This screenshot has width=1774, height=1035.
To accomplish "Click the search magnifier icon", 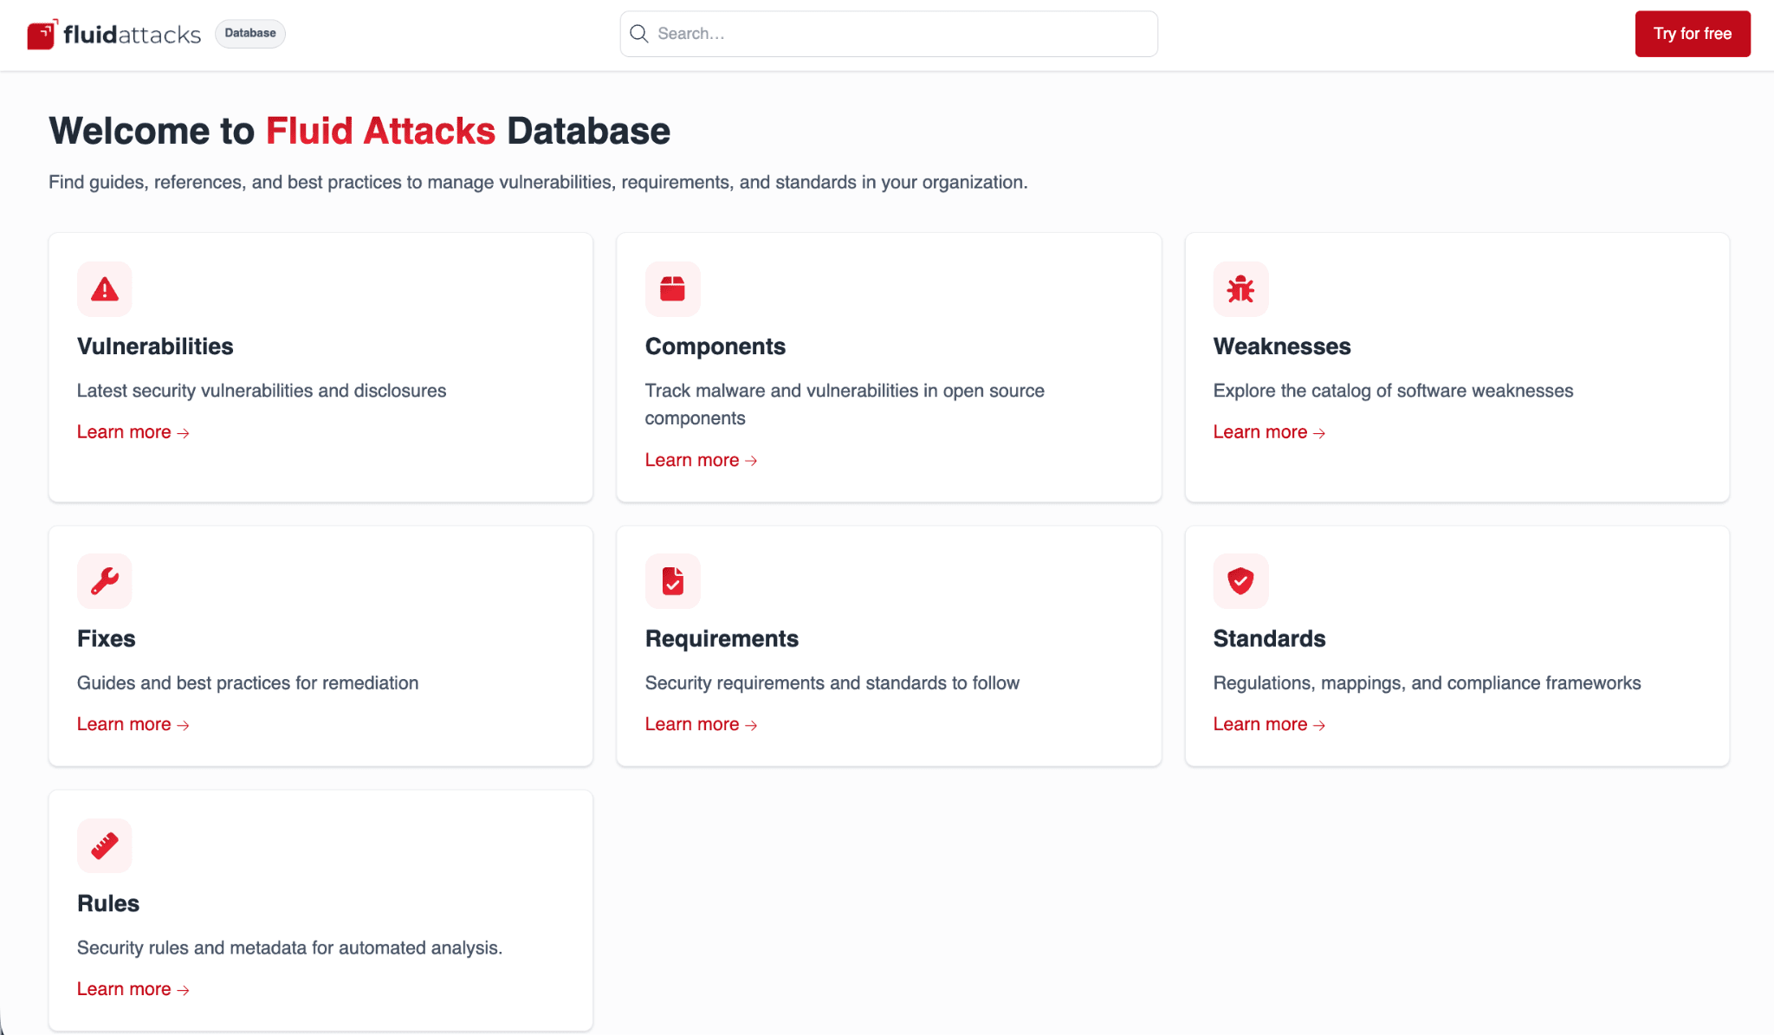I will pyautogui.click(x=639, y=34).
